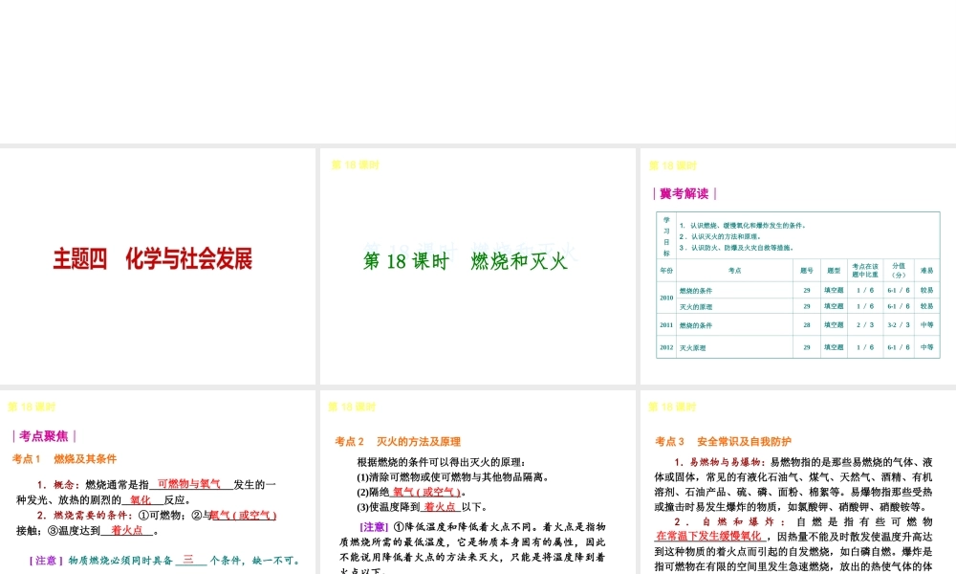Click the 题号 table header cell
Screen dimensions: 956x574
click(x=807, y=270)
